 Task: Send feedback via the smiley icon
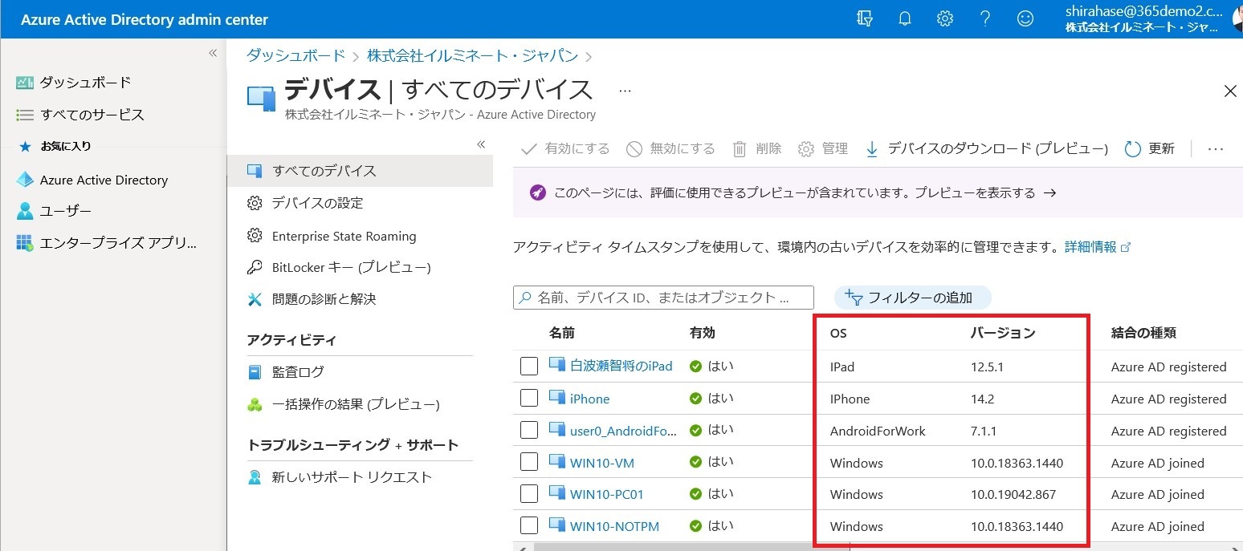(x=1025, y=19)
